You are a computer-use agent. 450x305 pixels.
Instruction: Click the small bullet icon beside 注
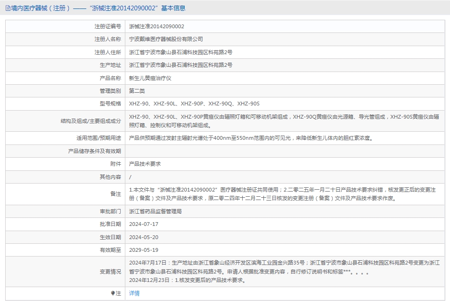(113, 293)
